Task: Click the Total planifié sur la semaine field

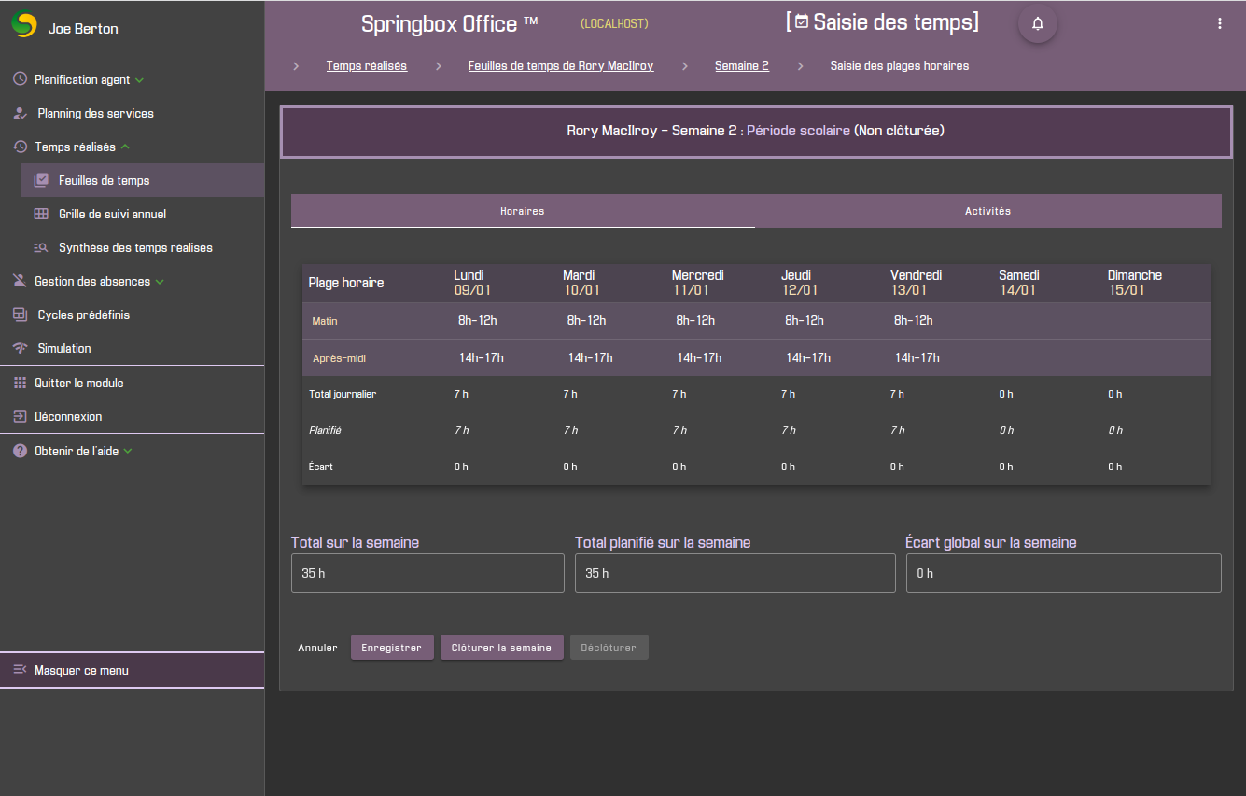Action: pos(735,573)
